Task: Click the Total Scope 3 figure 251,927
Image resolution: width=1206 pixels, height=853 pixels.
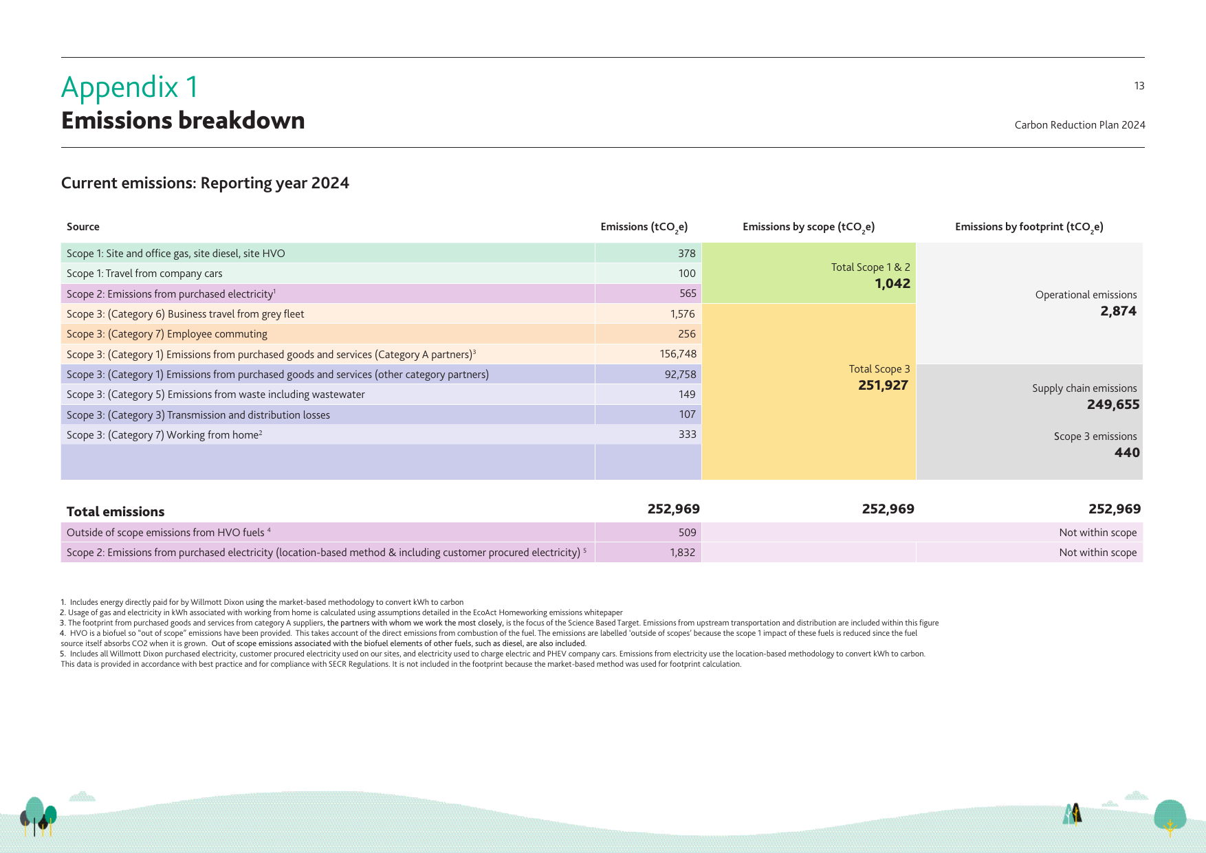Action: pos(884,385)
